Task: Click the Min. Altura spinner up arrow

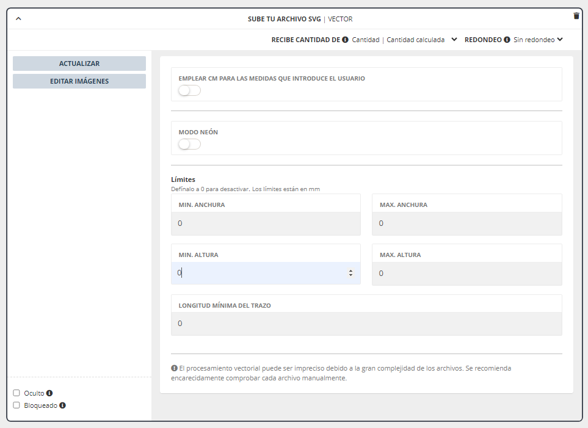Action: 350,271
